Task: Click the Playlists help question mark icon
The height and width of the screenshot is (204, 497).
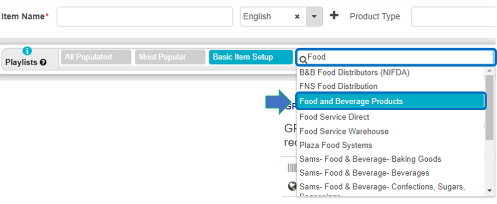Action: pos(43,63)
